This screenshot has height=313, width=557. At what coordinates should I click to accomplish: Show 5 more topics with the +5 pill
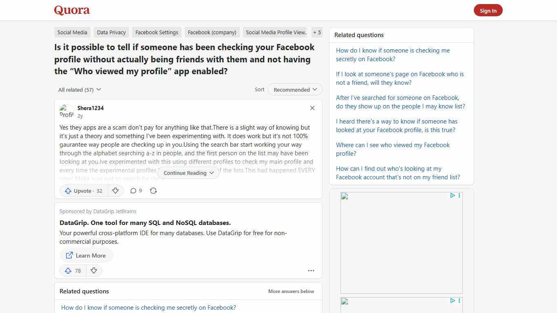coord(317,32)
